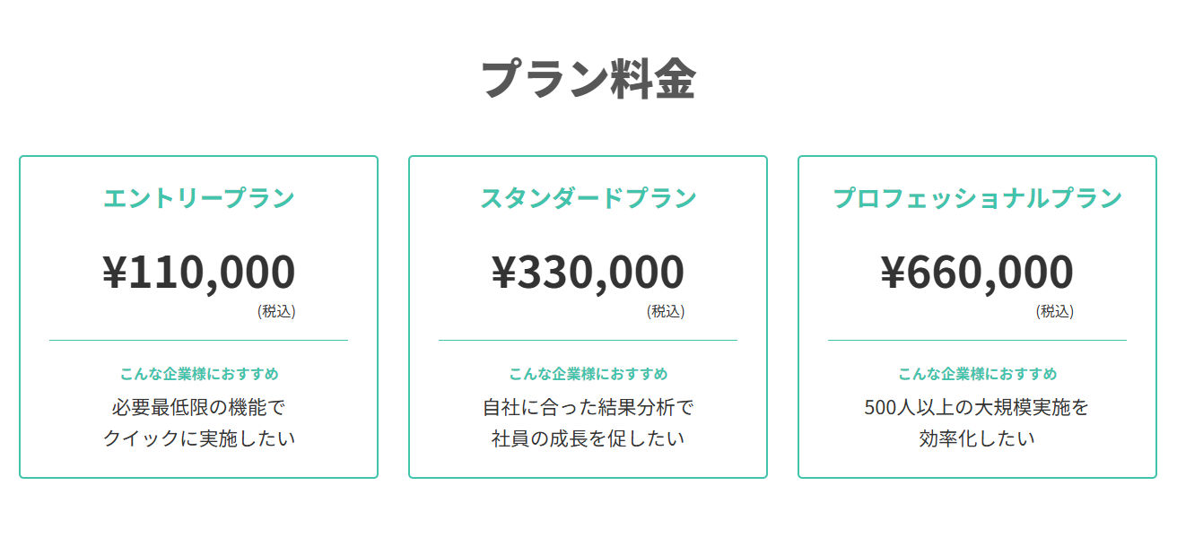This screenshot has width=1177, height=555.
Task: Click クイックに実施したい text line
Action: point(198,439)
